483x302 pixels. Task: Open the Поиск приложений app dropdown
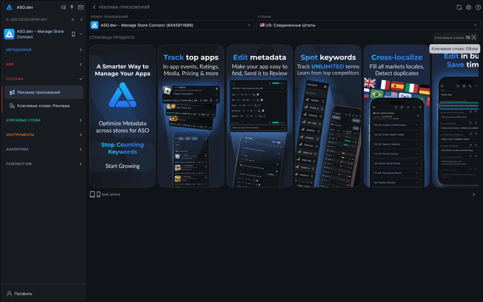click(x=172, y=25)
